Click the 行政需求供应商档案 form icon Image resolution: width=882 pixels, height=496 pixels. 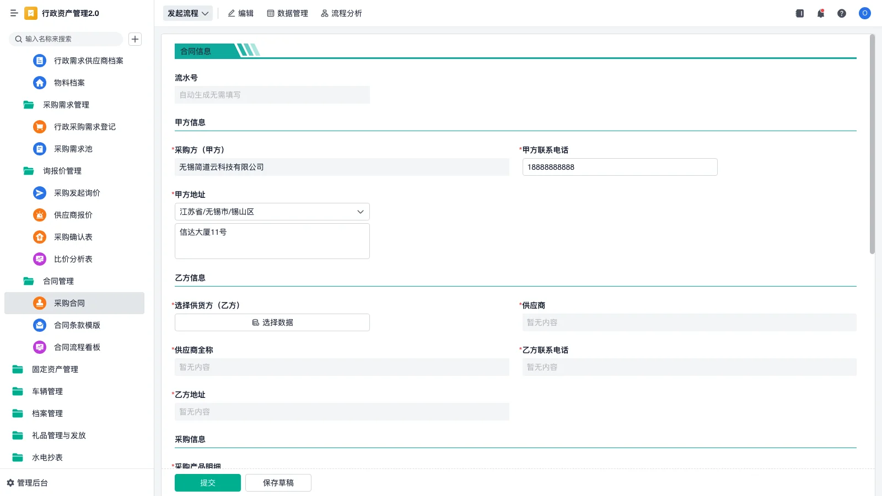(40, 61)
